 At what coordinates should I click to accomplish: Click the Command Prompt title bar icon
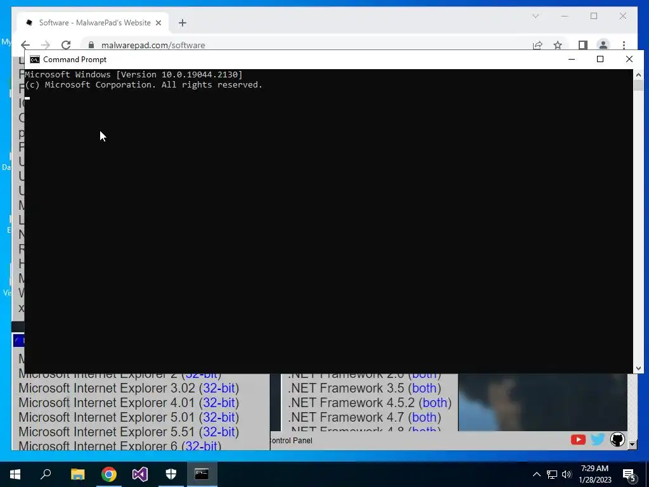point(35,60)
